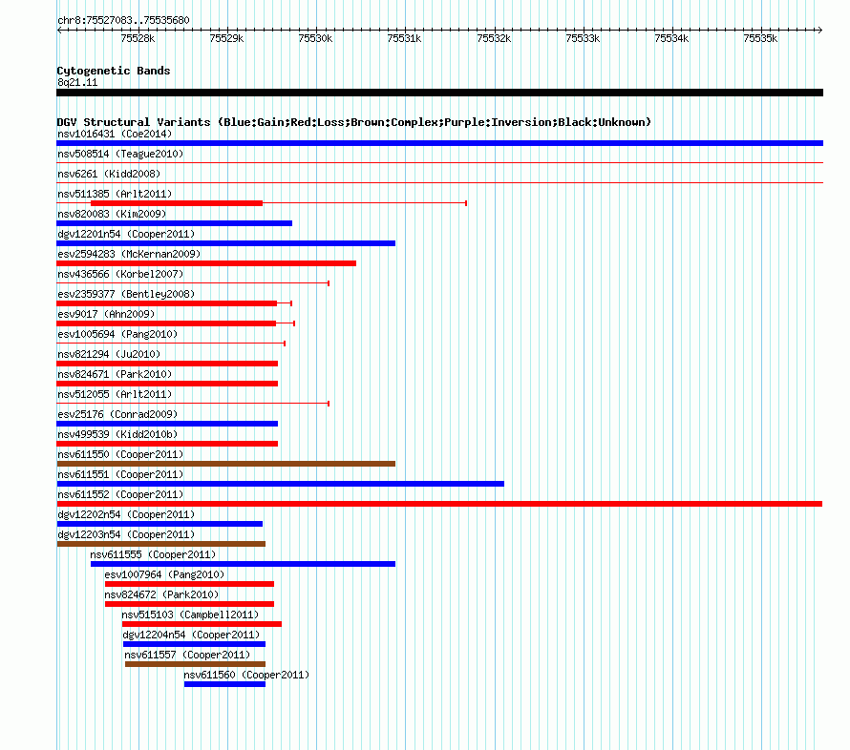The height and width of the screenshot is (750, 850).
Task: Click the red esv9017 loss bar
Action: 166,323
